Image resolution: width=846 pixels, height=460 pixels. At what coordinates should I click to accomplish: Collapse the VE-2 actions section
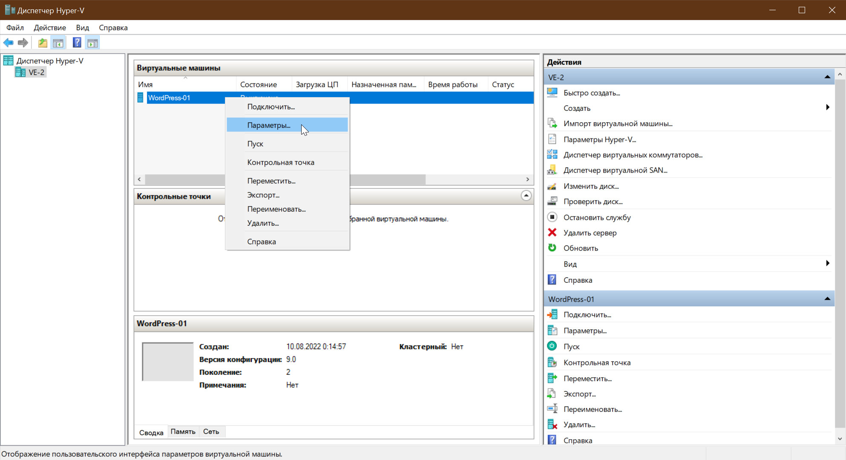pos(827,77)
